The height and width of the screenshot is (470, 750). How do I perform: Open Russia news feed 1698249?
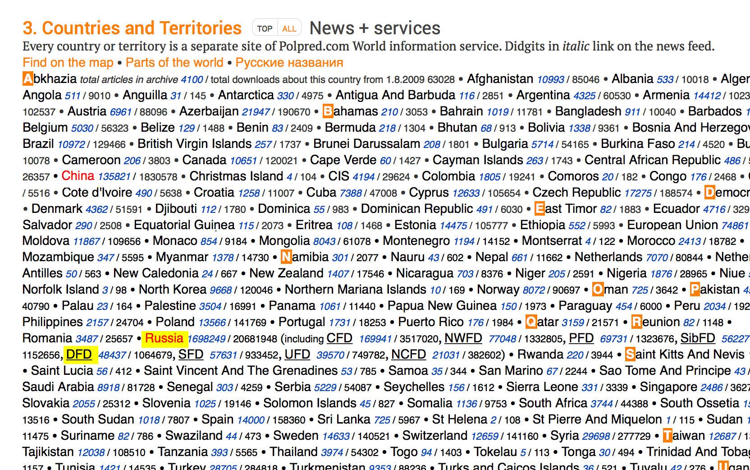click(206, 340)
